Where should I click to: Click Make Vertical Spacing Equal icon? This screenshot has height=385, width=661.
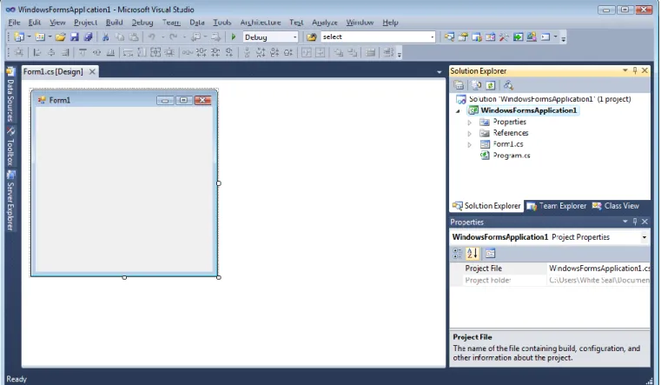(x=247, y=52)
